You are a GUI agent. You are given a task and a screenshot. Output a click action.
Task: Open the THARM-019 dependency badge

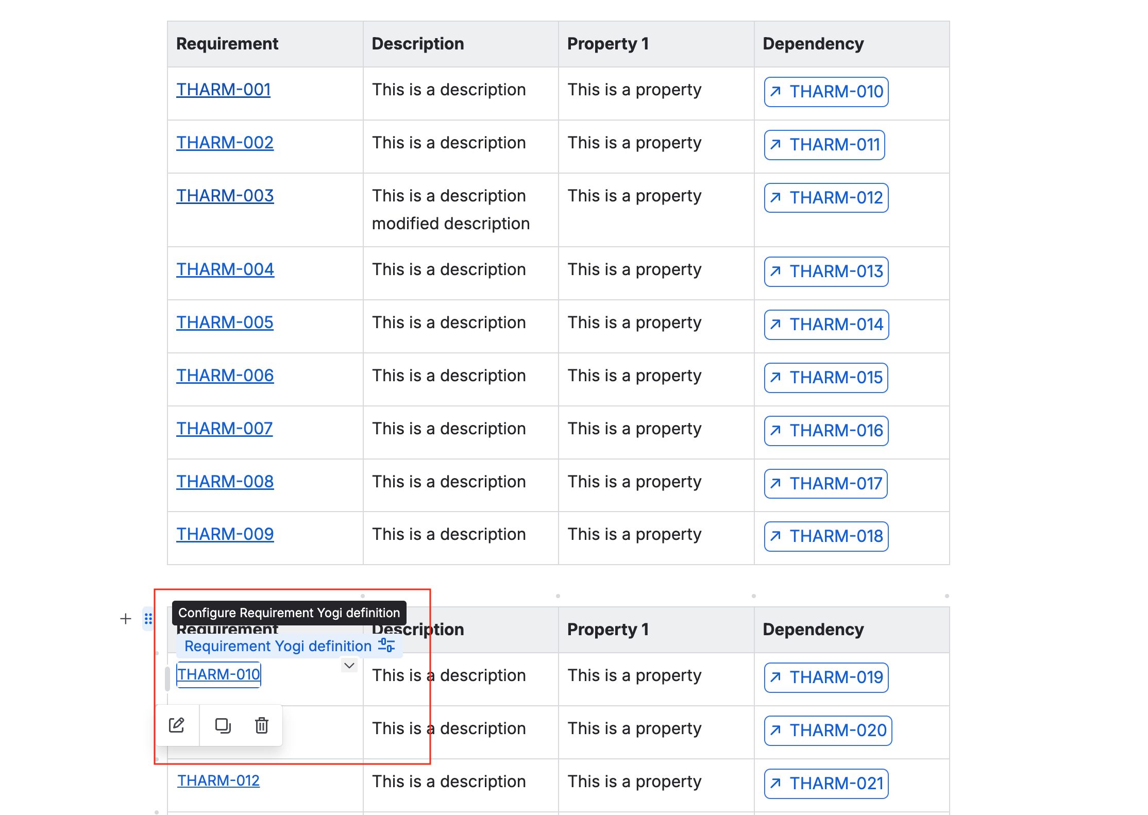click(x=826, y=677)
